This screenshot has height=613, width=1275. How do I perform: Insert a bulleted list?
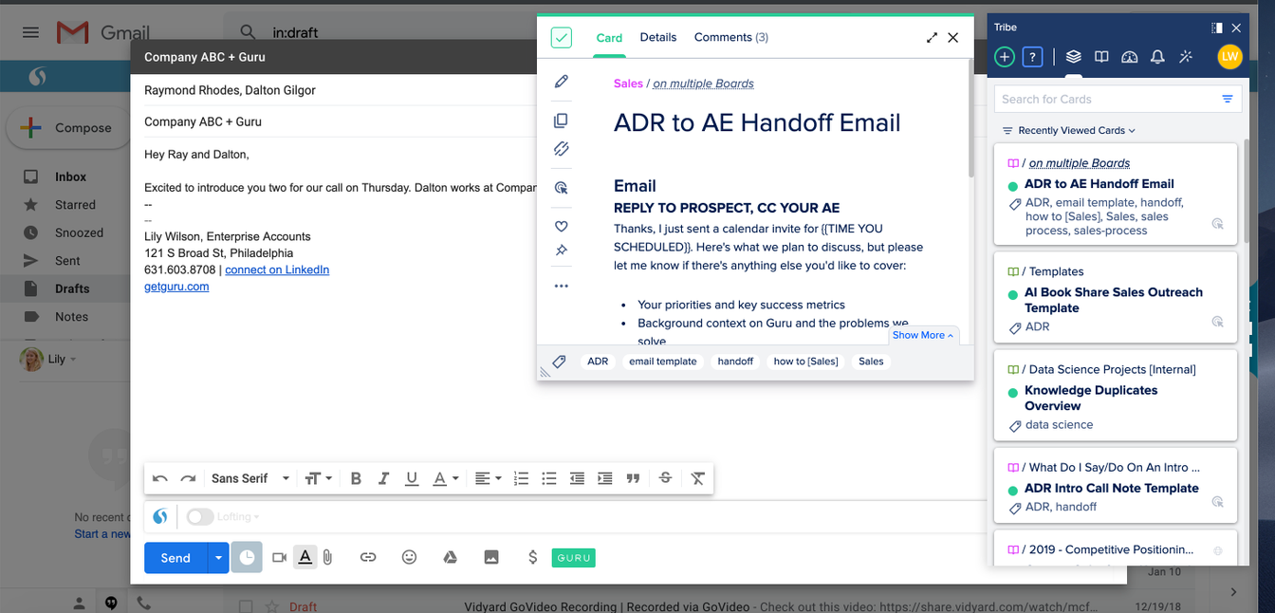tap(548, 478)
